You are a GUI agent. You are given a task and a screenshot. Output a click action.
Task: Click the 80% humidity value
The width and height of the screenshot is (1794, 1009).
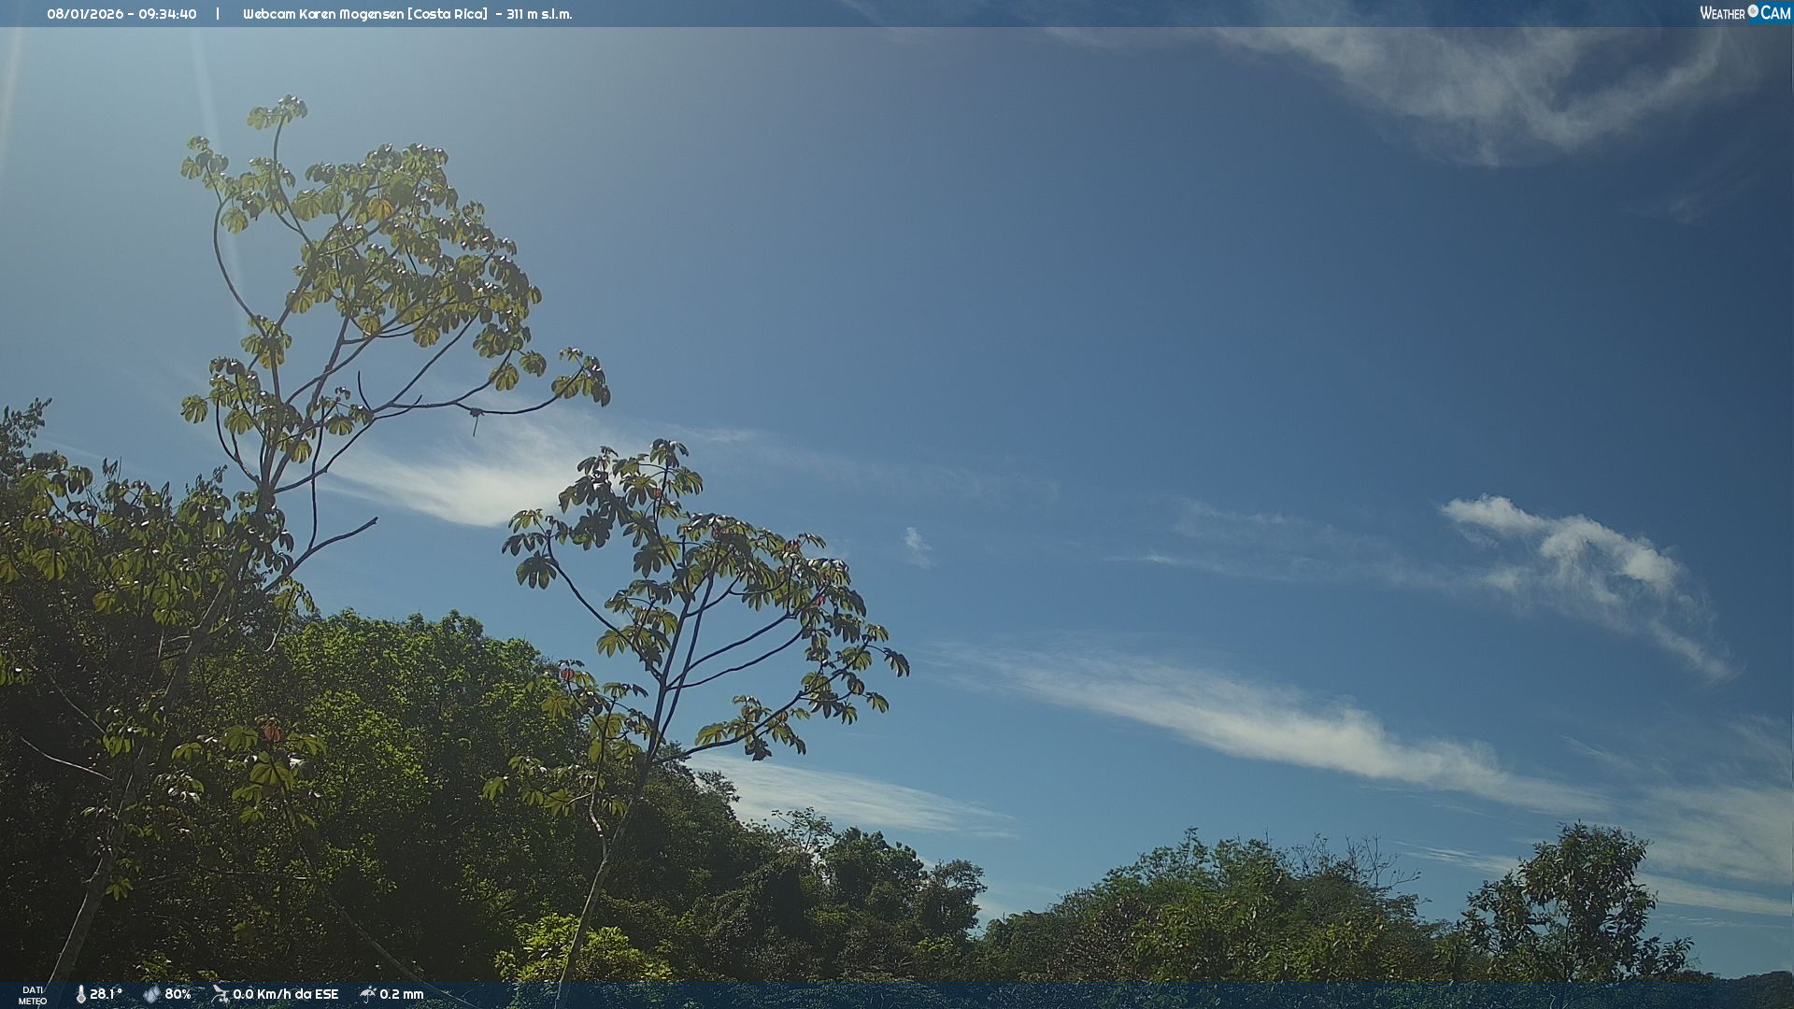pos(178,994)
